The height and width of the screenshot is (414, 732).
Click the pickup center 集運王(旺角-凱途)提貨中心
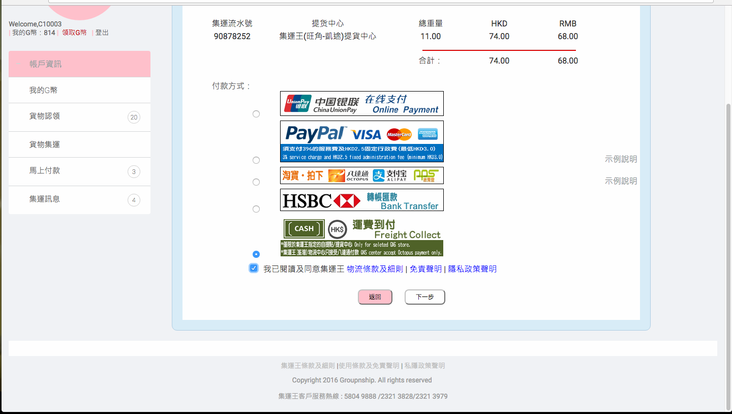tap(328, 37)
